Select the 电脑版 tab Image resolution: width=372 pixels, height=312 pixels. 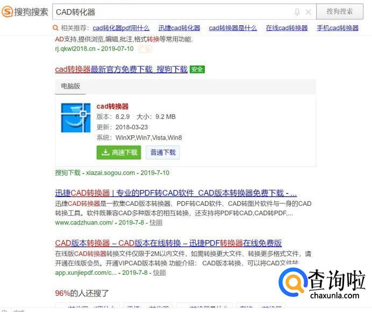70,86
